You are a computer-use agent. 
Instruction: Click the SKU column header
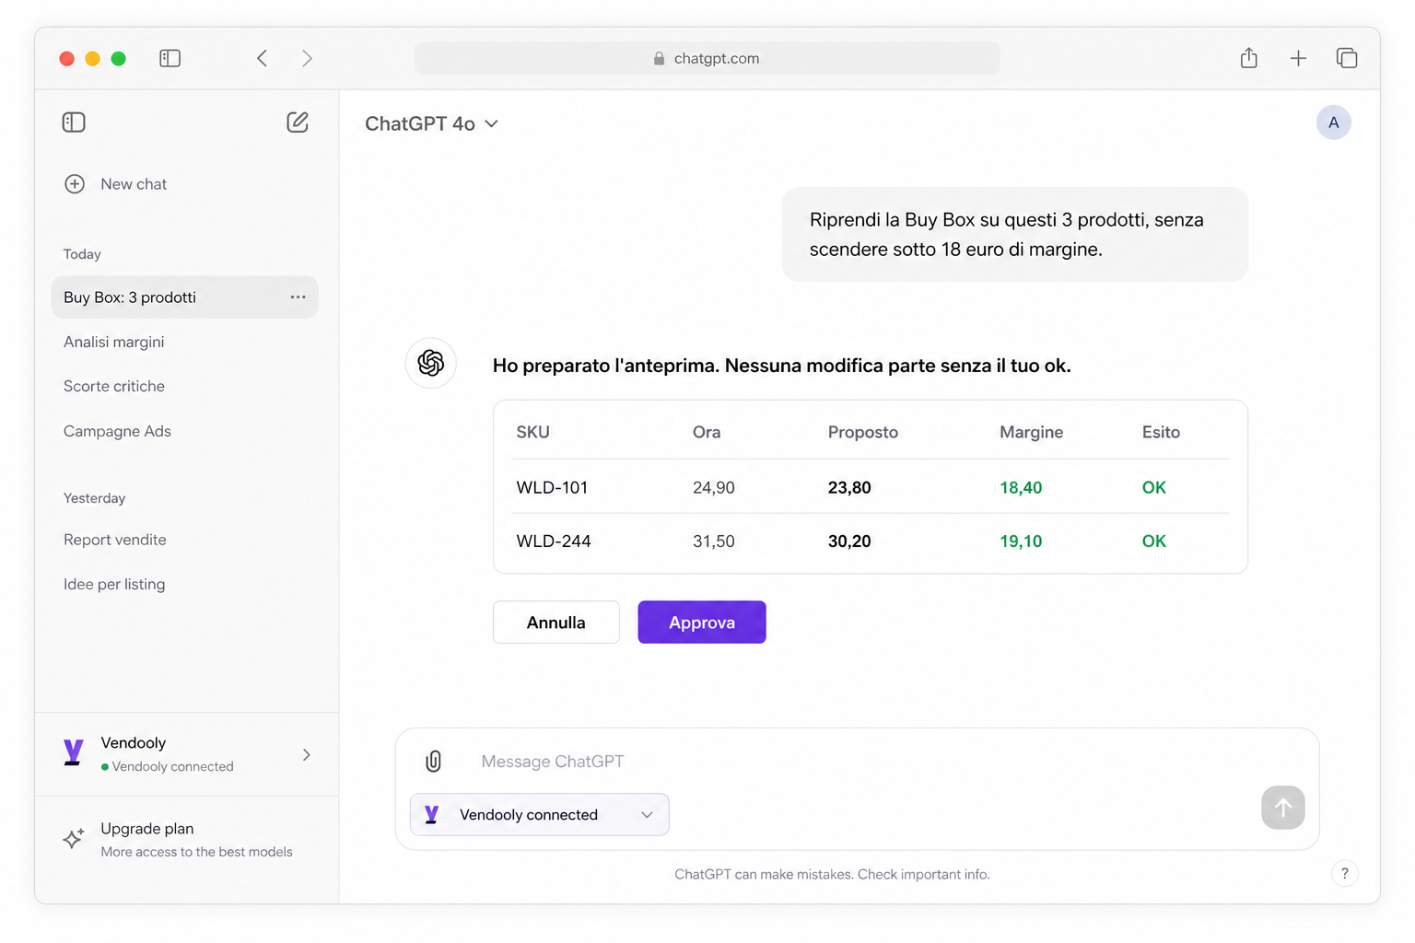point(532,432)
